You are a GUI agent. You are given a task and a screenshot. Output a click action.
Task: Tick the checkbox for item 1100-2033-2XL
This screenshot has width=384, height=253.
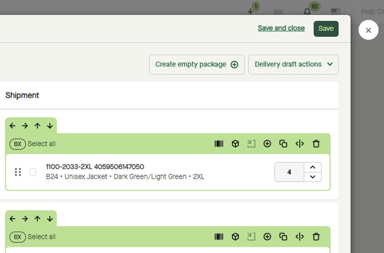[33, 172]
